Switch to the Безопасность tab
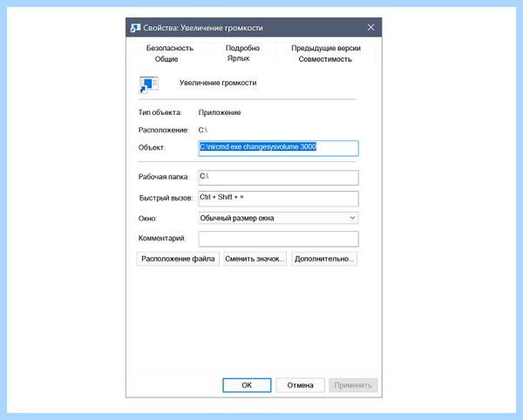 pyautogui.click(x=170, y=48)
